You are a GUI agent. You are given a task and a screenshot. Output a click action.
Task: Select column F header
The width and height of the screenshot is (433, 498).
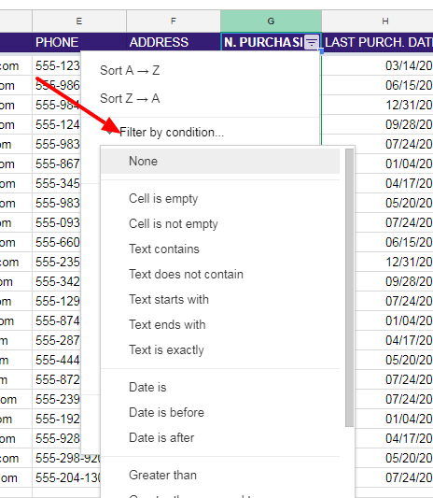click(x=174, y=21)
